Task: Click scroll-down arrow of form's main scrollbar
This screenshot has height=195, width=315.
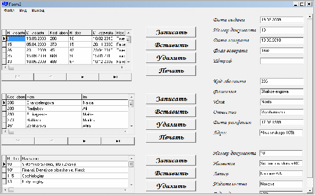Action: pos(310,190)
